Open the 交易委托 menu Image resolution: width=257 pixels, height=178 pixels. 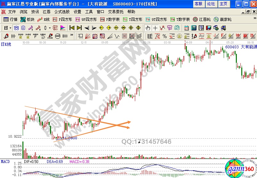(x=116, y=12)
